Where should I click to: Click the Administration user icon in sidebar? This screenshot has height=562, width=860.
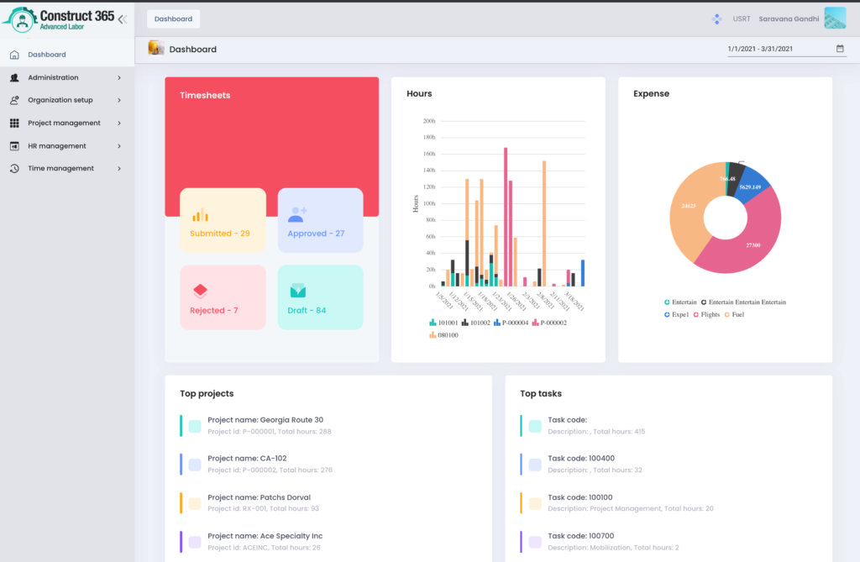point(14,78)
